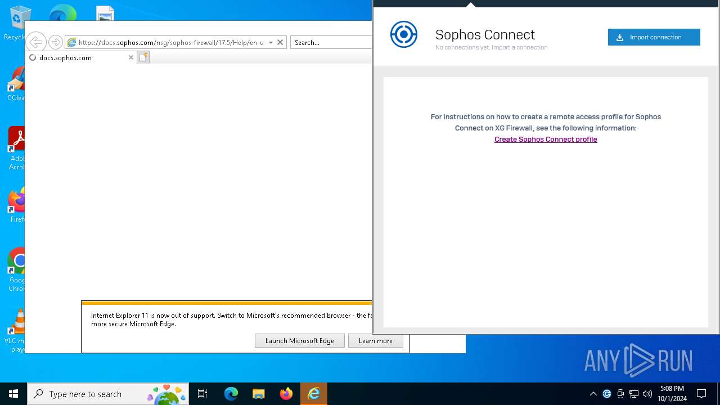Open the Create Sophos Connect profile link
The width and height of the screenshot is (720, 405).
(x=546, y=139)
